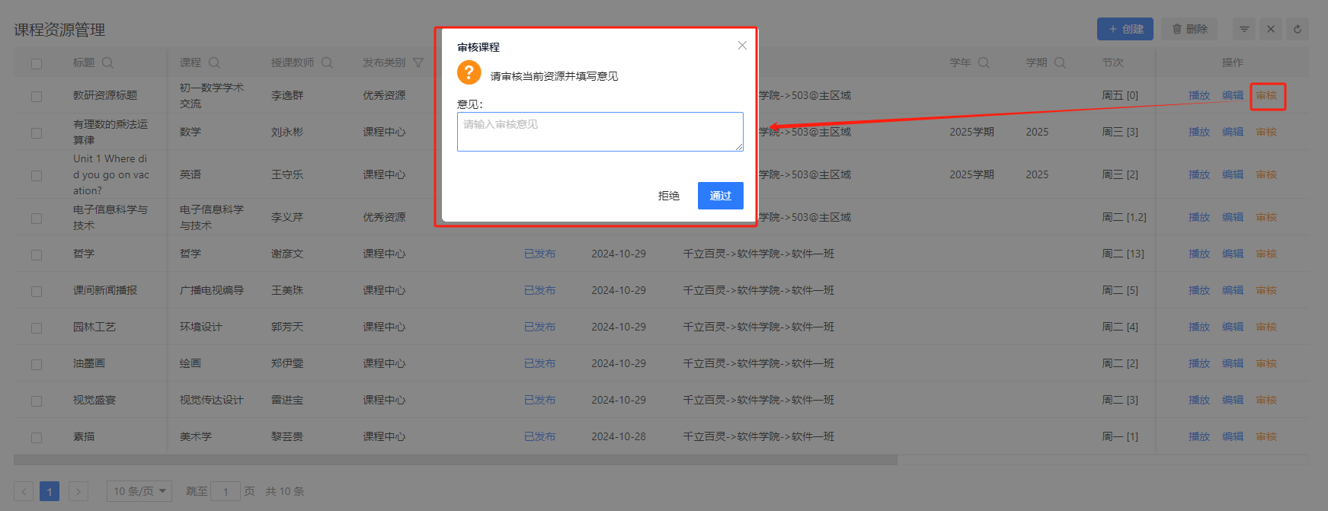Click the search icon beside 课程 column
This screenshot has width=1328, height=511.
(x=214, y=62)
